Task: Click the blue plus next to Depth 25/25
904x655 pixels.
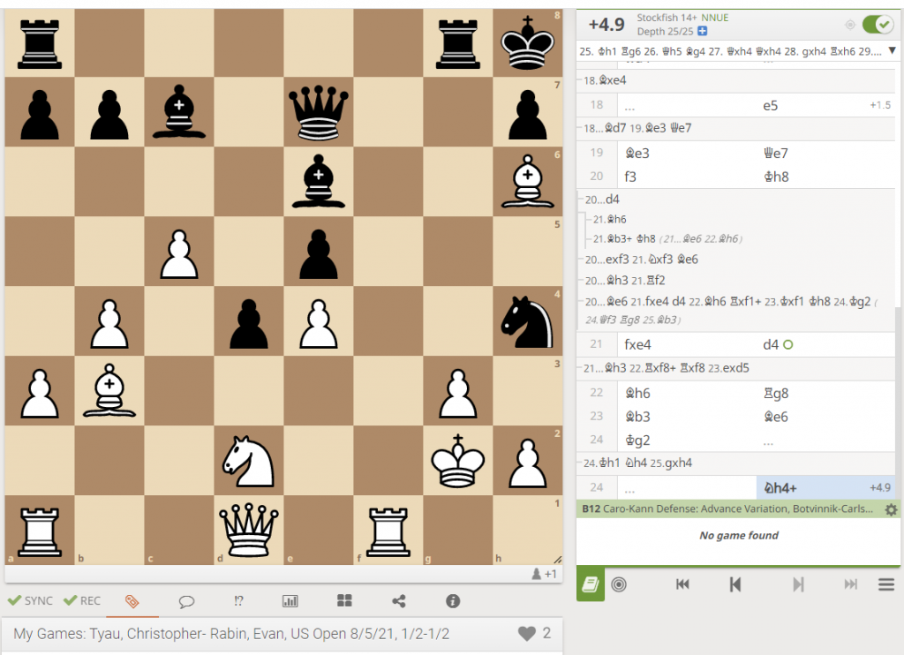Action: tap(702, 30)
